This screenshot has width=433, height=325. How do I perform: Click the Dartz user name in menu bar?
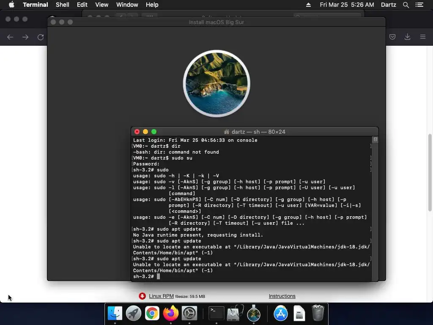(388, 5)
